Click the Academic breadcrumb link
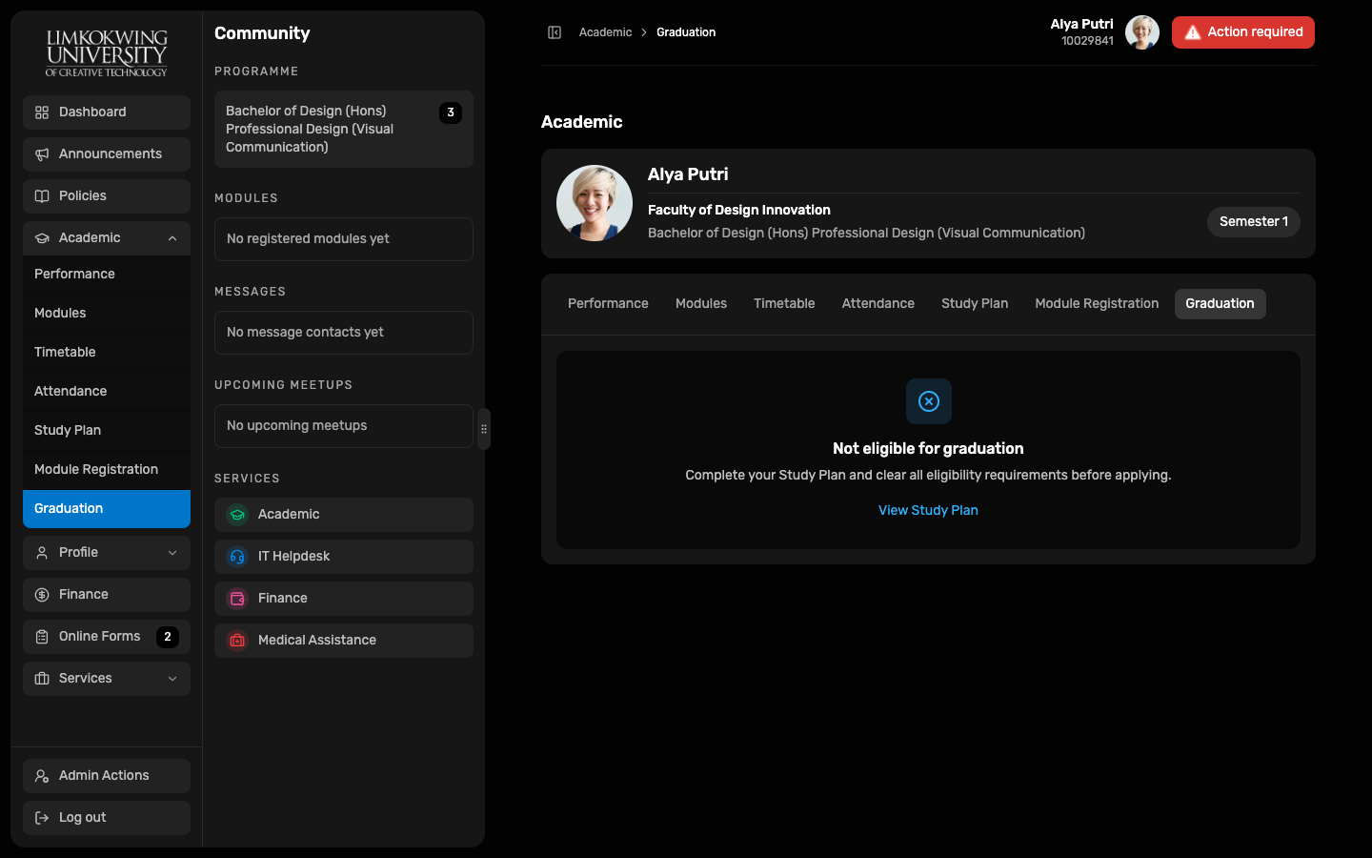Screen dimensions: 1372x858 click(x=605, y=32)
